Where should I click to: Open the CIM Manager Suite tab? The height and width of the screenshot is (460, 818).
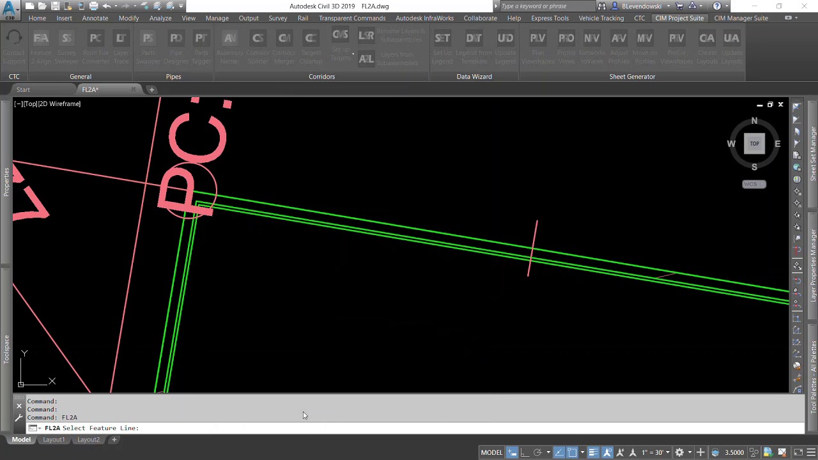[741, 18]
